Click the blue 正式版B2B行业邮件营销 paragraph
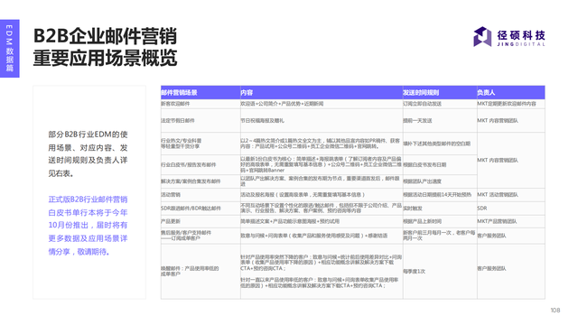This screenshot has width=578, height=325. pyautogui.click(x=88, y=226)
